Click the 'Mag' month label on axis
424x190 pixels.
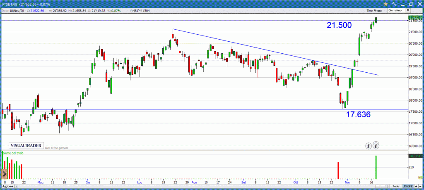click(x=41, y=183)
